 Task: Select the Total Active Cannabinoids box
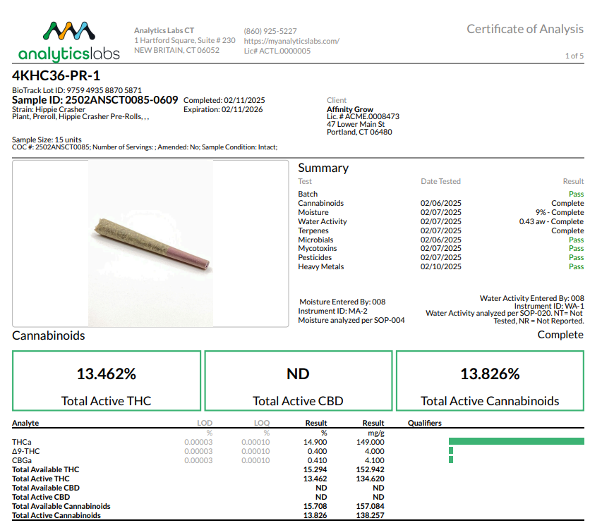point(490,381)
